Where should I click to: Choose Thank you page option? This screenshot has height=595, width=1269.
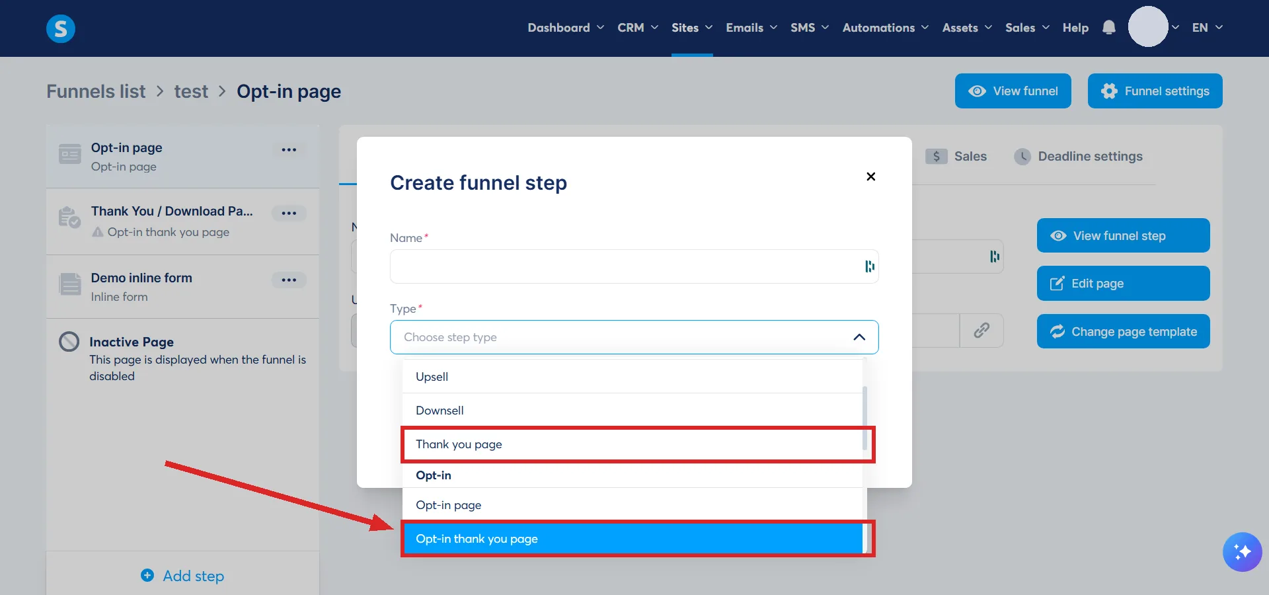point(633,444)
